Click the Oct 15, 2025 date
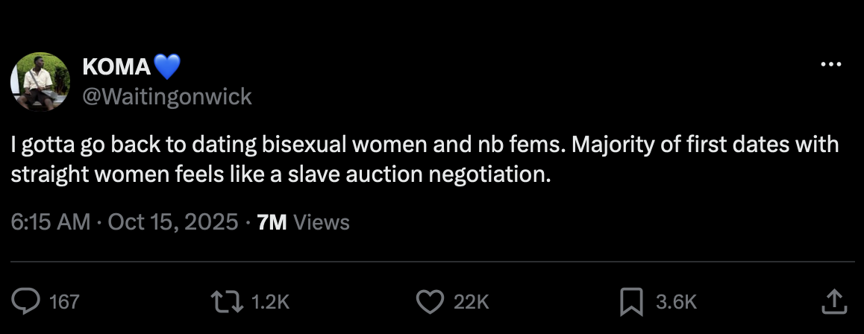This screenshot has height=334, width=864. tap(173, 222)
